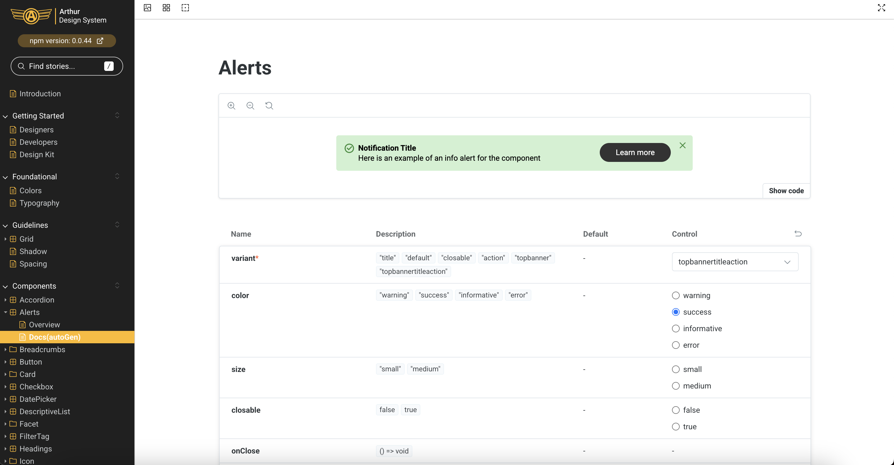
Task: Set closable to true radio option
Action: (675, 427)
